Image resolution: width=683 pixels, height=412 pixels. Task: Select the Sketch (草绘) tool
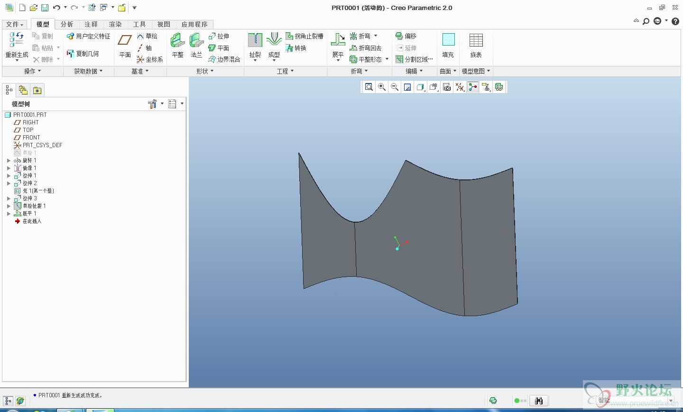[x=147, y=36]
